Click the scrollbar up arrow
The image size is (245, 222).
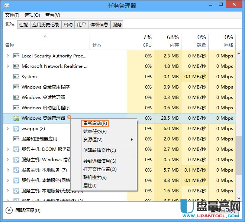pyautogui.click(x=239, y=54)
